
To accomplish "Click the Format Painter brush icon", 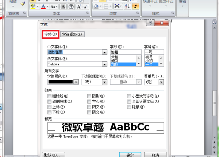I will click(x=23, y=4).
